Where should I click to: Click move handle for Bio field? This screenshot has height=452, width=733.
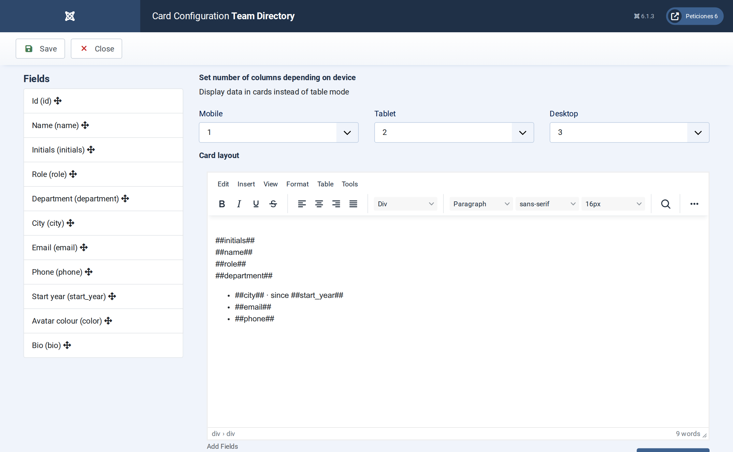click(x=67, y=345)
